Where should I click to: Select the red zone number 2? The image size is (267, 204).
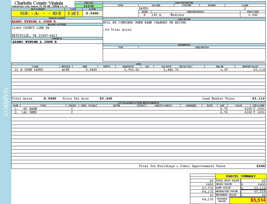pos(144,15)
